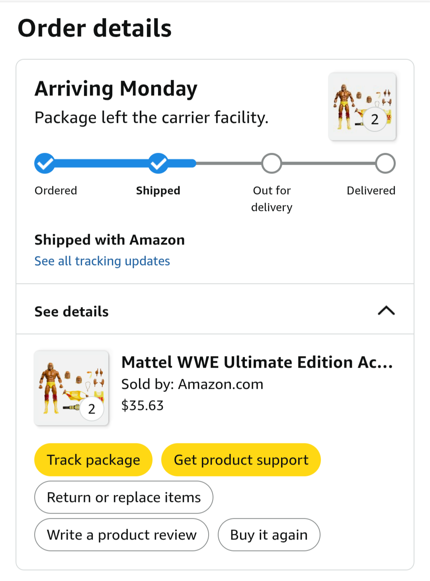
Task: Click the Shipped checkmark step icon
Action: pos(158,163)
